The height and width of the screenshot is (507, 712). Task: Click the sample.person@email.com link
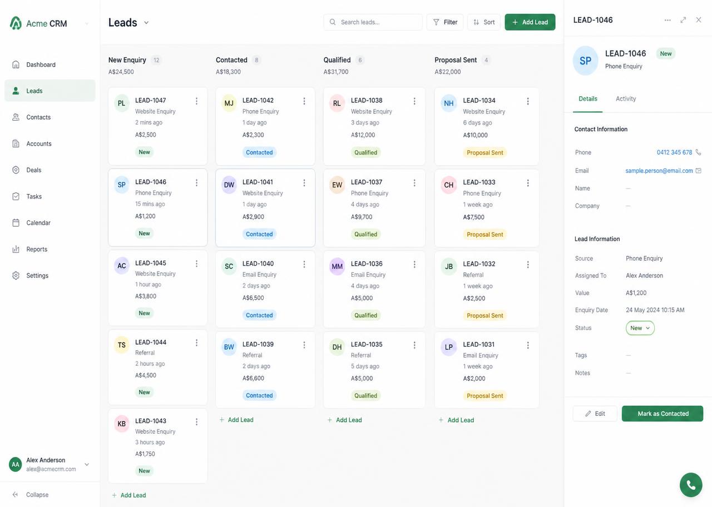[659, 171]
